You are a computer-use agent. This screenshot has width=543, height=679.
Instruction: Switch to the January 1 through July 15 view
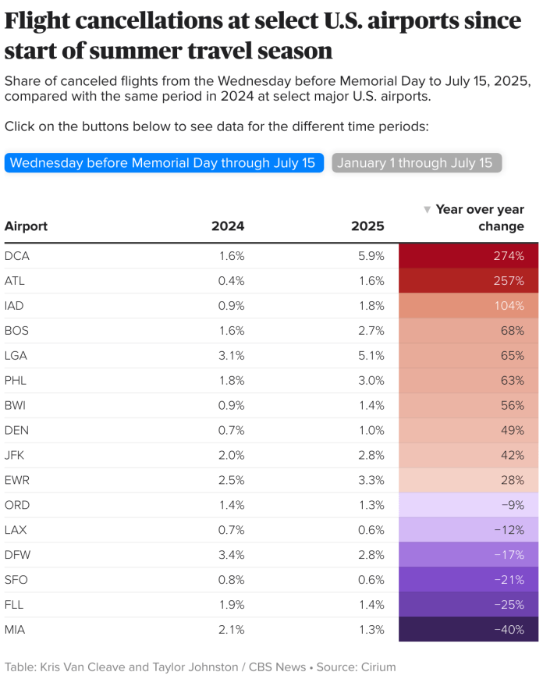(417, 162)
